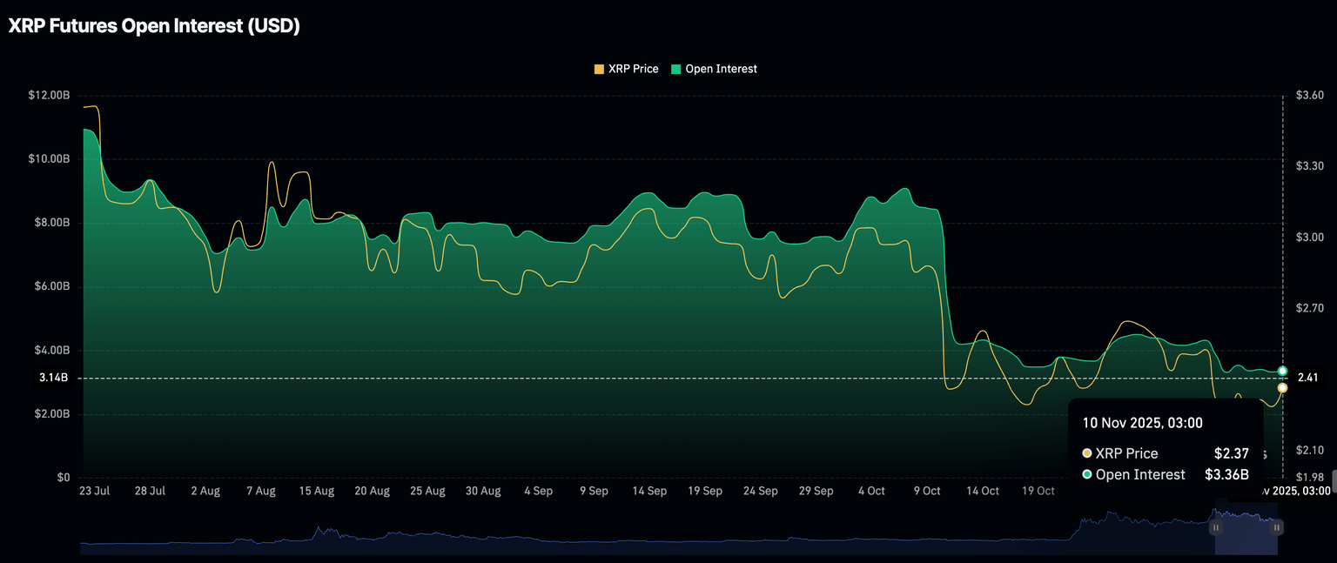The height and width of the screenshot is (563, 1337).
Task: Click the 2.41 right-axis price label
Action: pyautogui.click(x=1307, y=378)
